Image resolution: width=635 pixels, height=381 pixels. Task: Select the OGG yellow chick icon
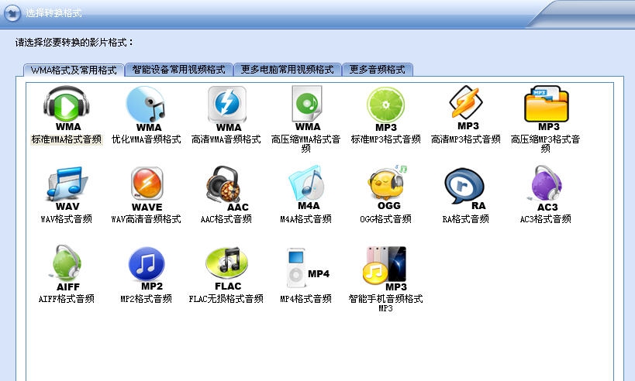387,187
